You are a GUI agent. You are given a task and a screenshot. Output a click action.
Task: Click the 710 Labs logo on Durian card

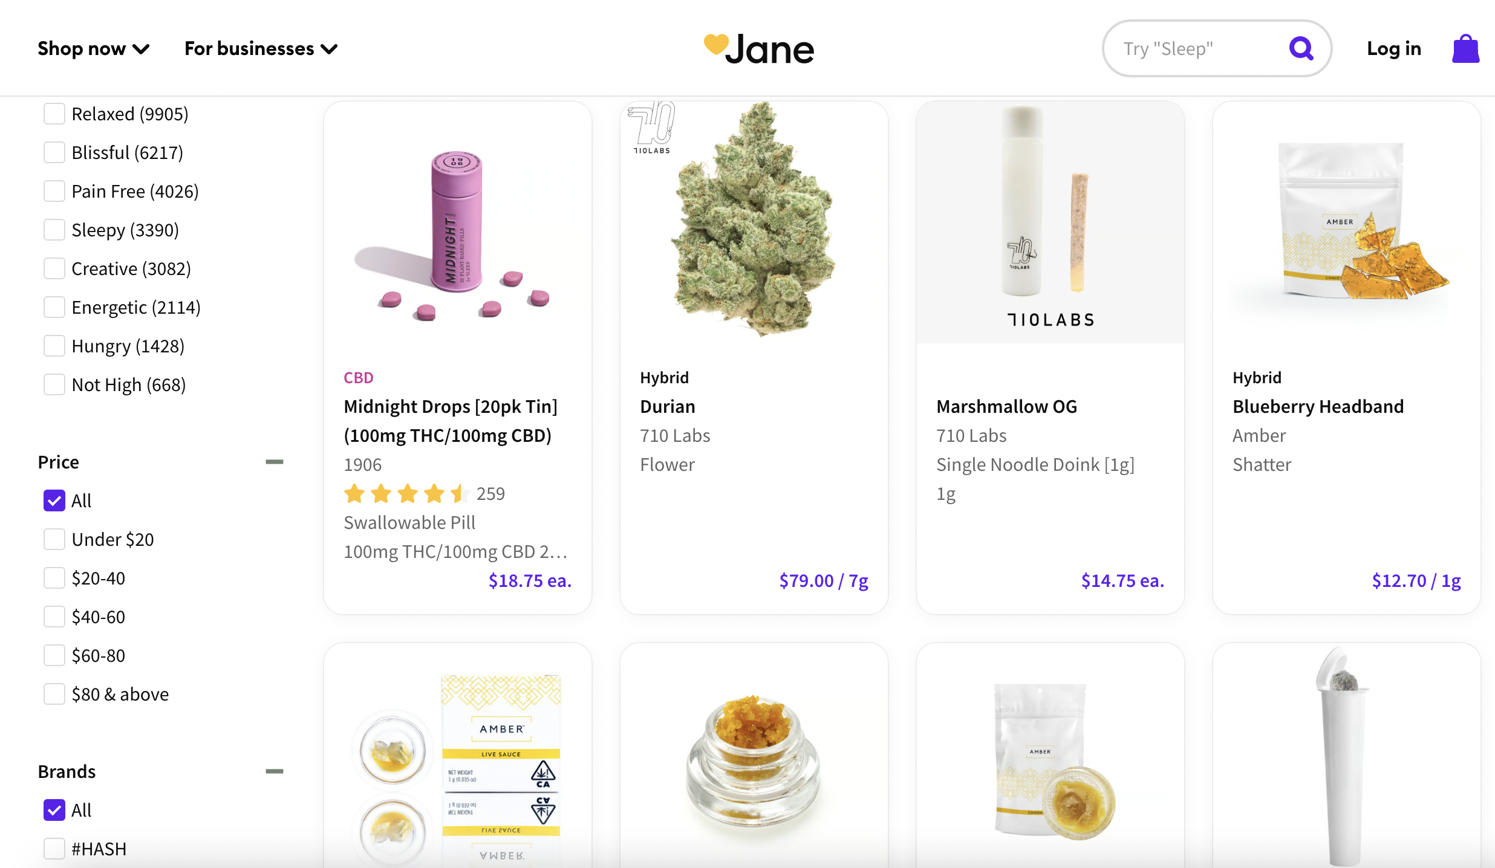652,128
